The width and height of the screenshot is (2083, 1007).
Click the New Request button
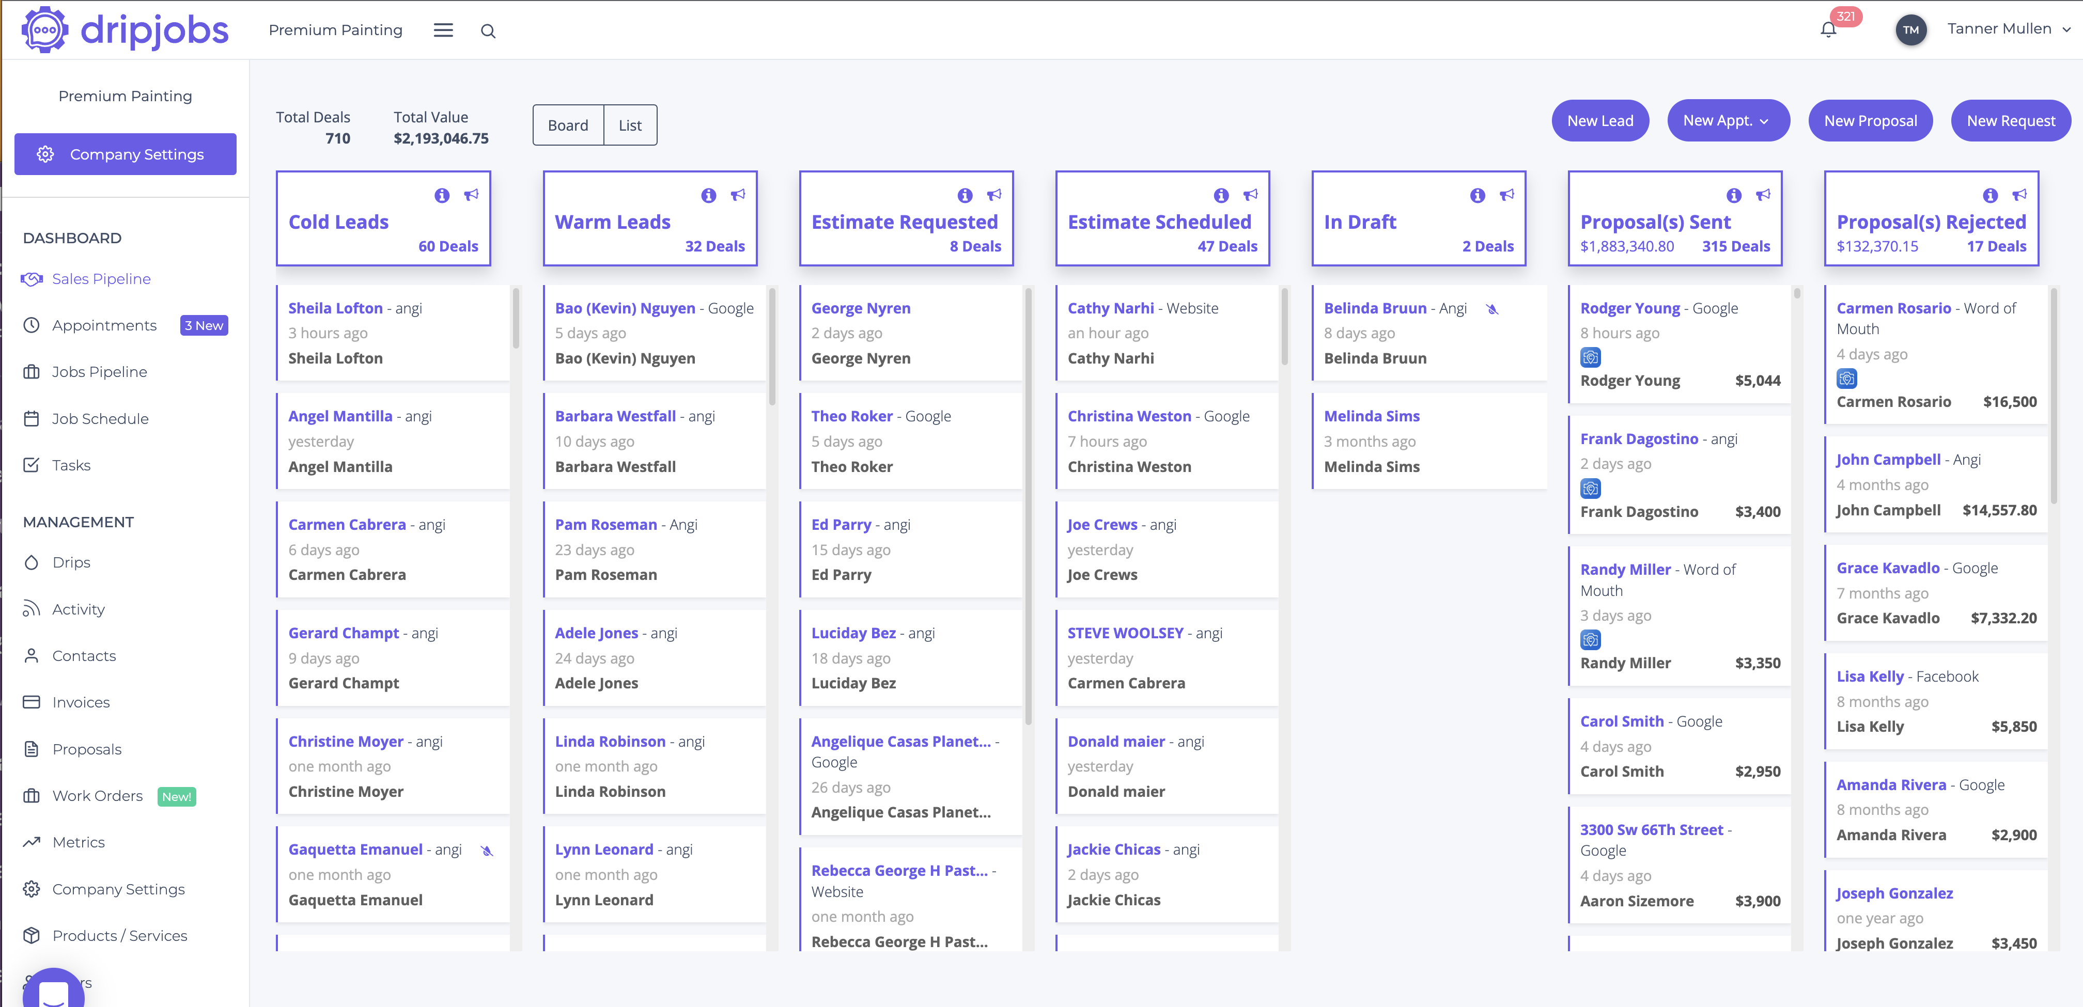point(2011,120)
